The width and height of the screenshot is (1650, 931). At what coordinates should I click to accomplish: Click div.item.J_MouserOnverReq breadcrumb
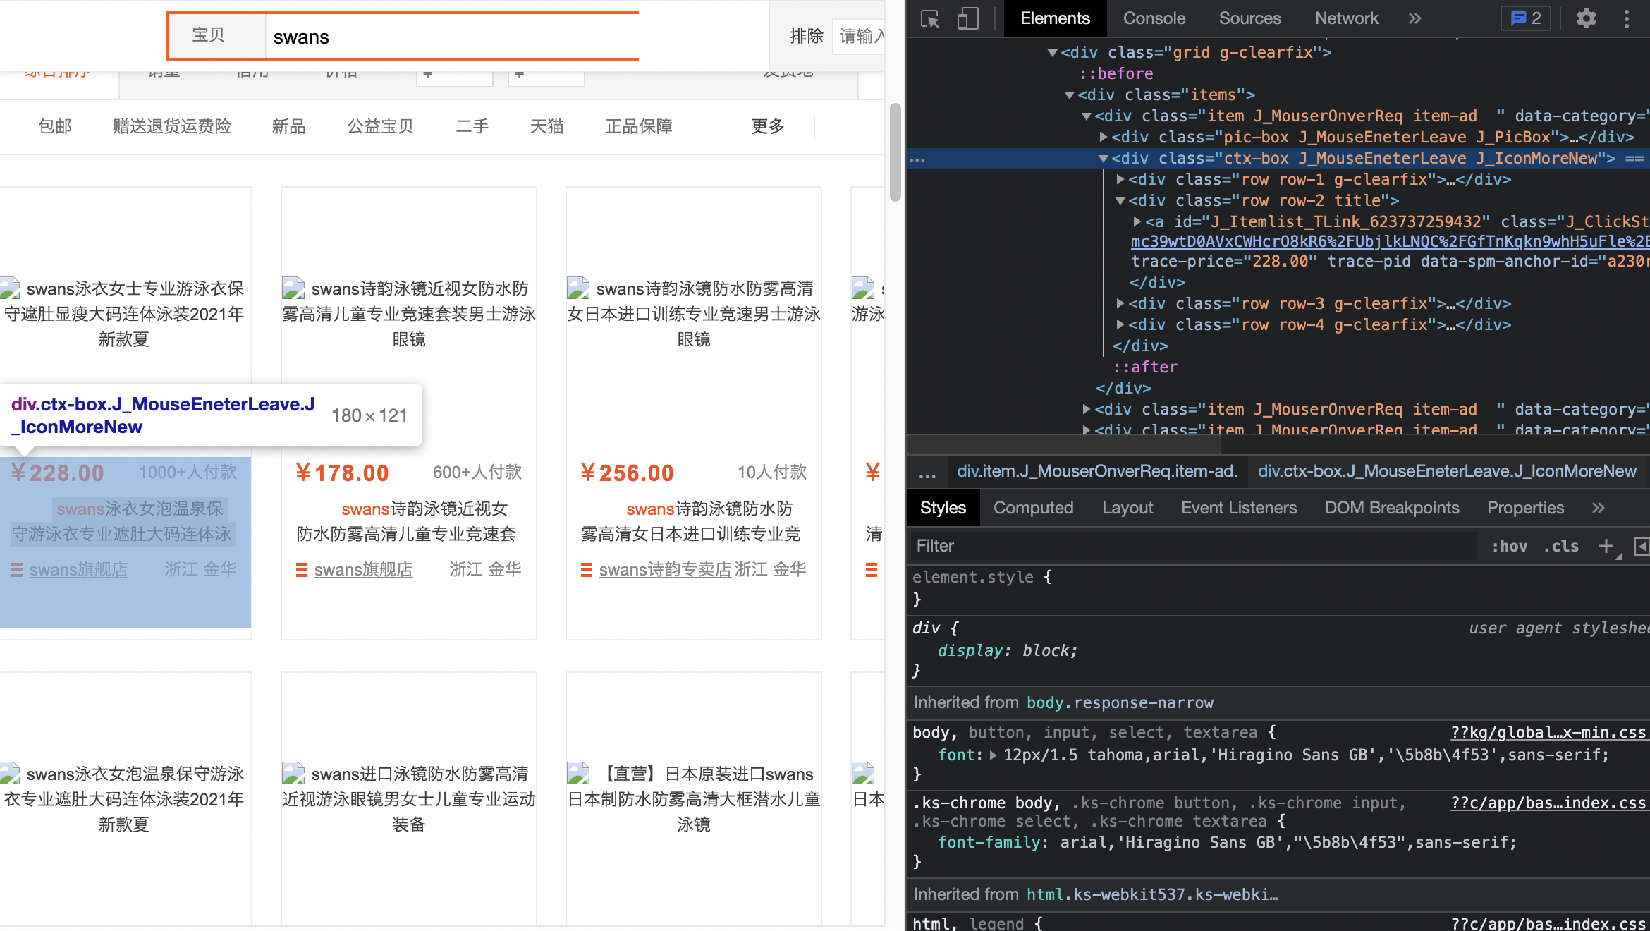[1097, 472]
